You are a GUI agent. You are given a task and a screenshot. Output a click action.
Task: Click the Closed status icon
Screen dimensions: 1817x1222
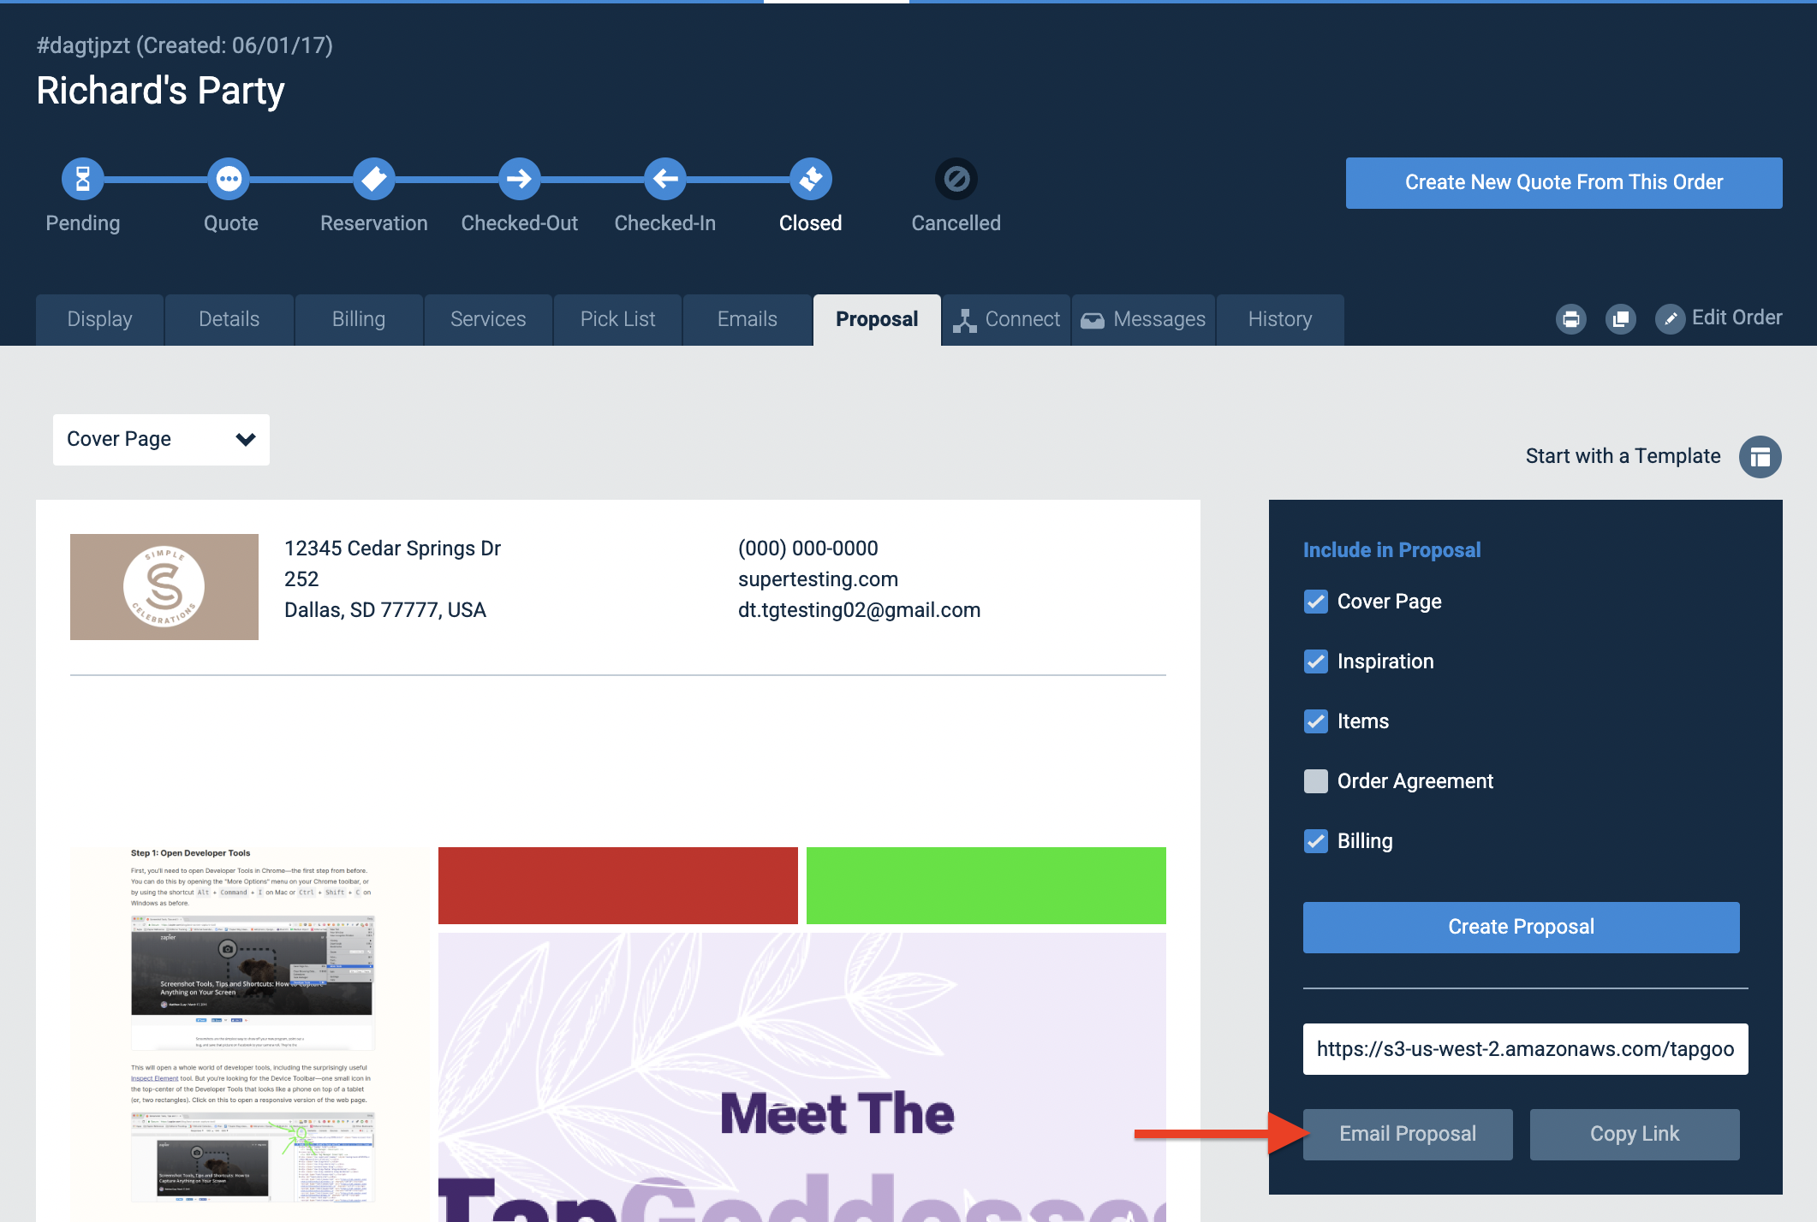tap(811, 179)
